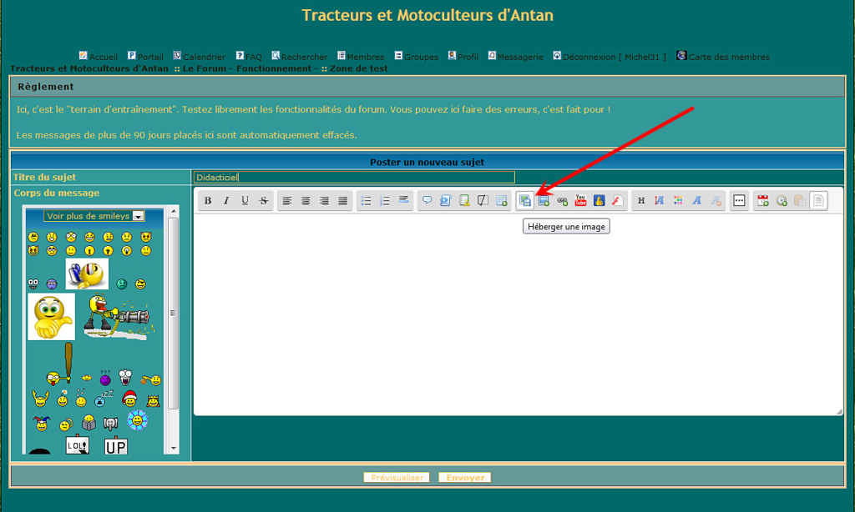Toggle bold formatting in message toolbar
This screenshot has width=855, height=512.
point(208,200)
